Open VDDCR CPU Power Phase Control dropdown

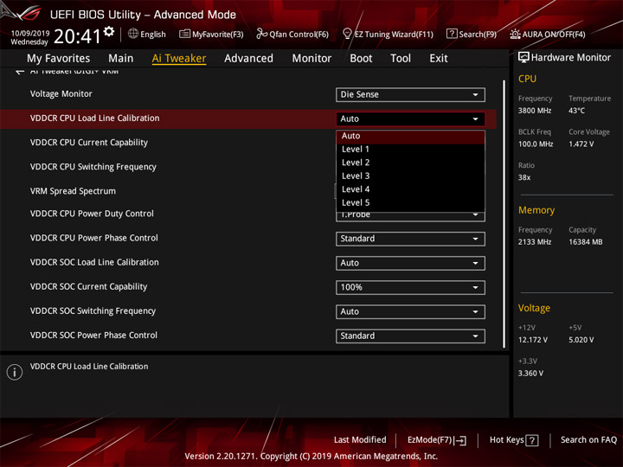tap(410, 239)
